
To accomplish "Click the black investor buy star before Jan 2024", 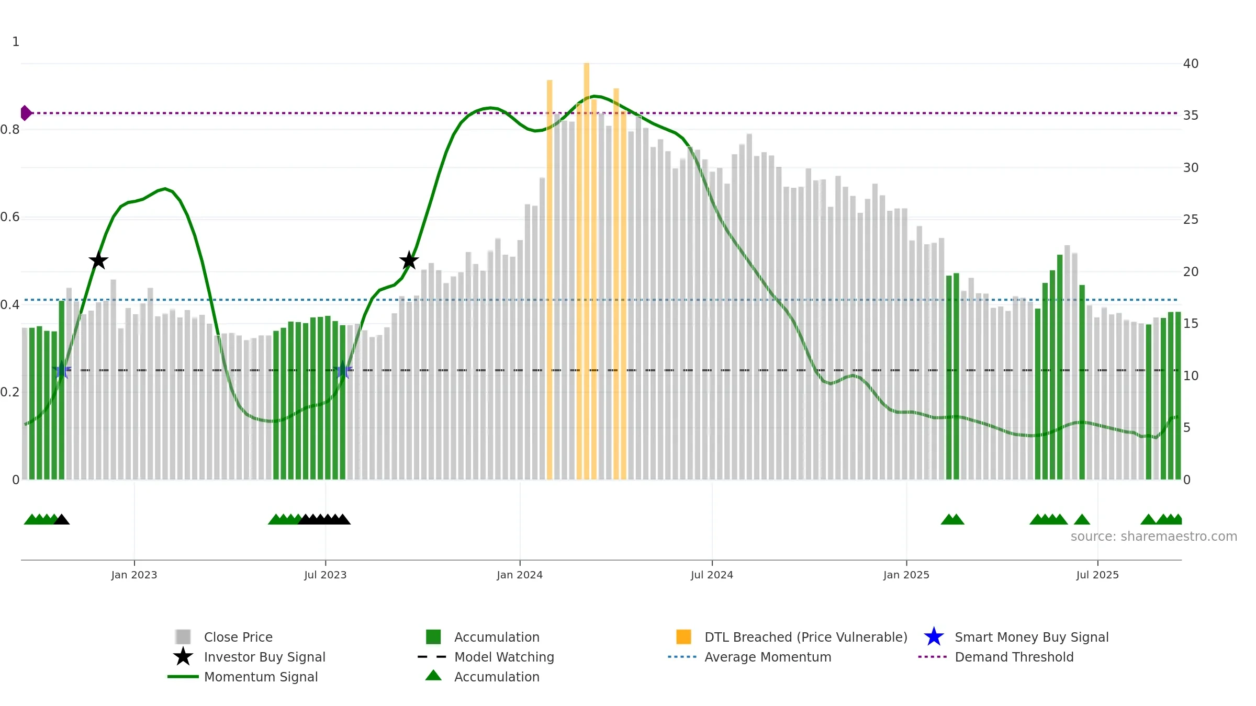I will point(409,260).
